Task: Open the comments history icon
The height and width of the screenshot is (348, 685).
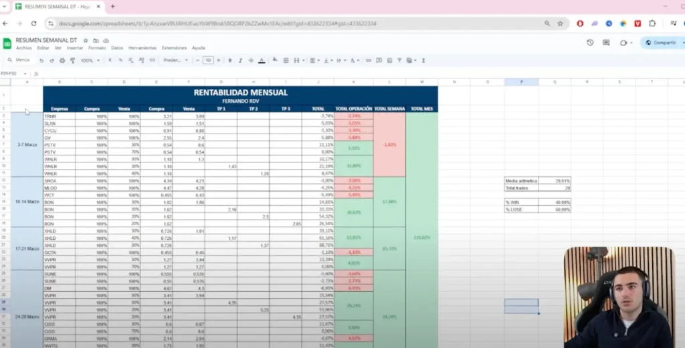Action: coord(606,43)
